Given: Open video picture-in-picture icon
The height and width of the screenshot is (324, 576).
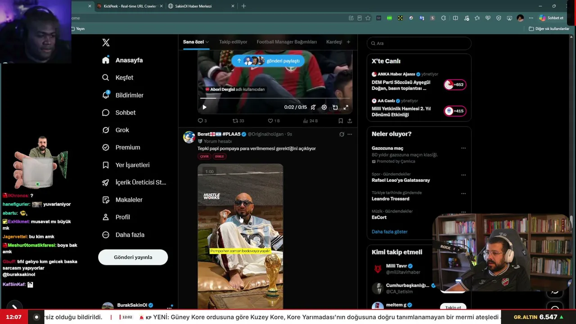Looking at the screenshot, I should 335,108.
